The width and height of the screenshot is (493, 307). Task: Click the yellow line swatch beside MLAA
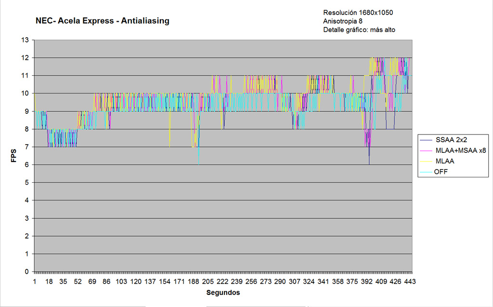tap(426, 162)
